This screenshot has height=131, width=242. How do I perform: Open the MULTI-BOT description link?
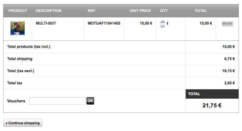coord(46,23)
